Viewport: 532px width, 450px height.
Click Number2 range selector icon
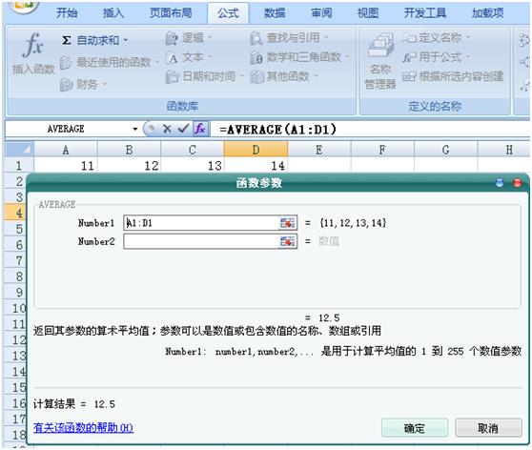pos(287,241)
